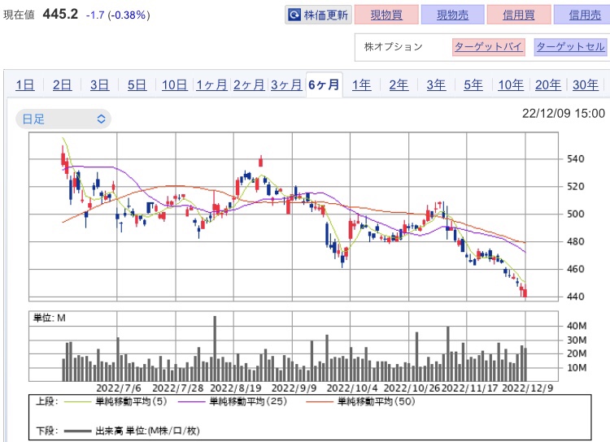The height and width of the screenshot is (442, 610).
Task: View the 10年 chart period
Action: [x=511, y=84]
